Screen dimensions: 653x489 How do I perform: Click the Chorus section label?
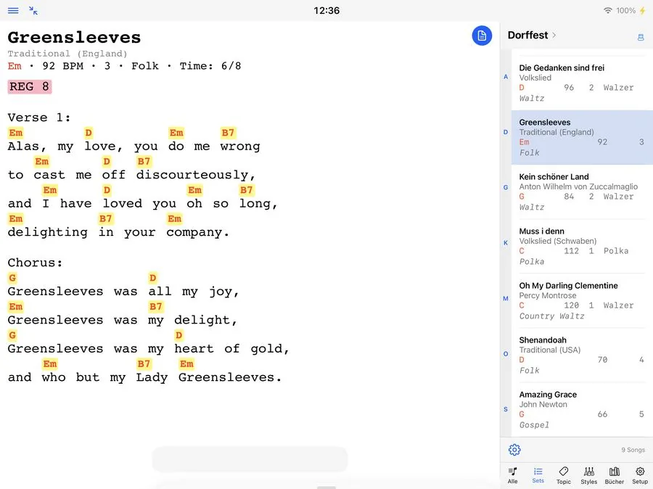[35, 263]
